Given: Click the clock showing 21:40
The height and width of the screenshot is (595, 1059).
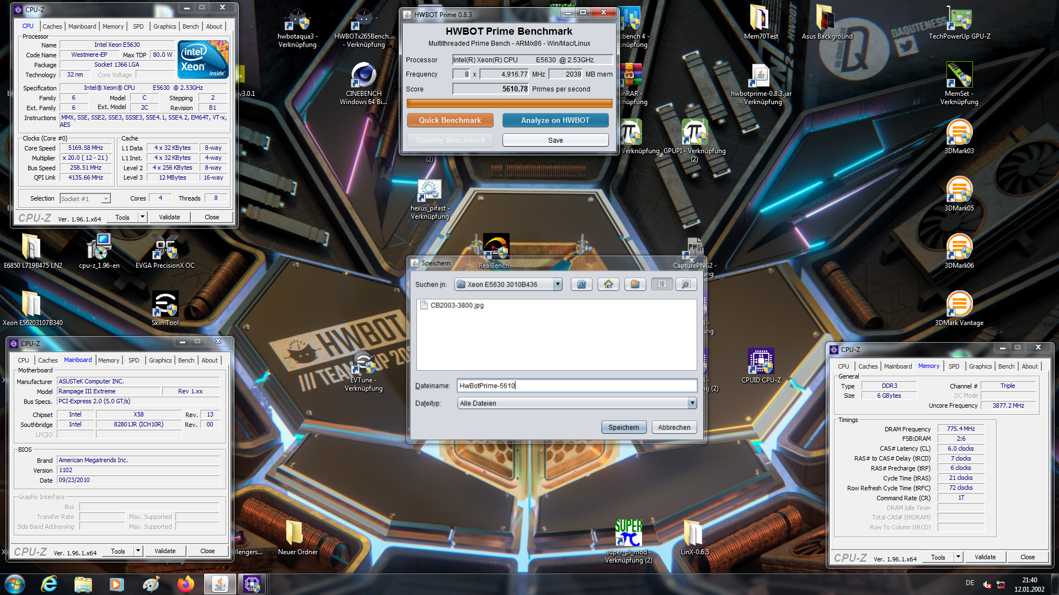Looking at the screenshot, I should pyautogui.click(x=1029, y=580).
